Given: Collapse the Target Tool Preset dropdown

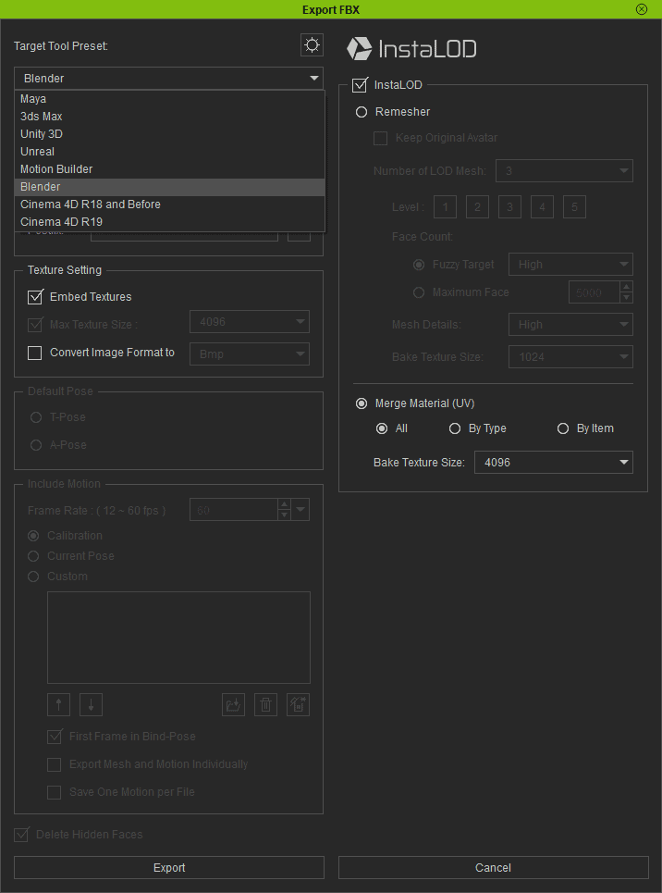Looking at the screenshot, I should tap(168, 78).
